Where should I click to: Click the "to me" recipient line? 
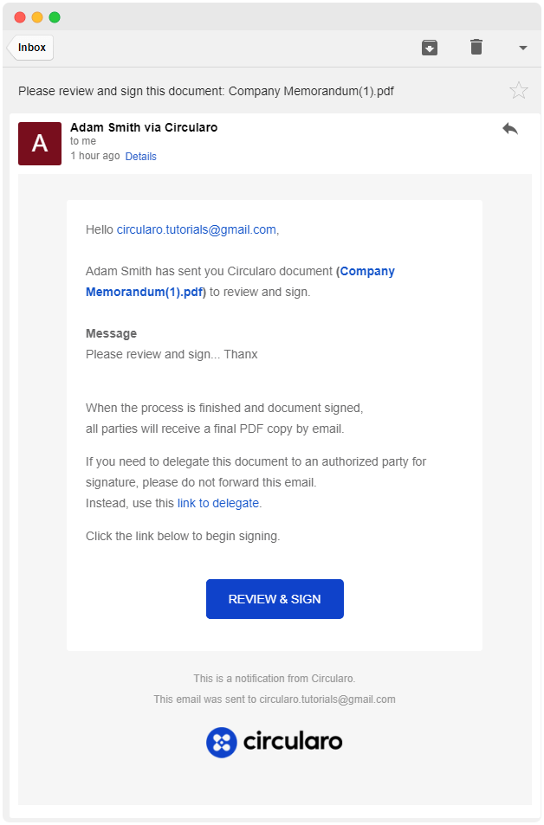tap(83, 141)
